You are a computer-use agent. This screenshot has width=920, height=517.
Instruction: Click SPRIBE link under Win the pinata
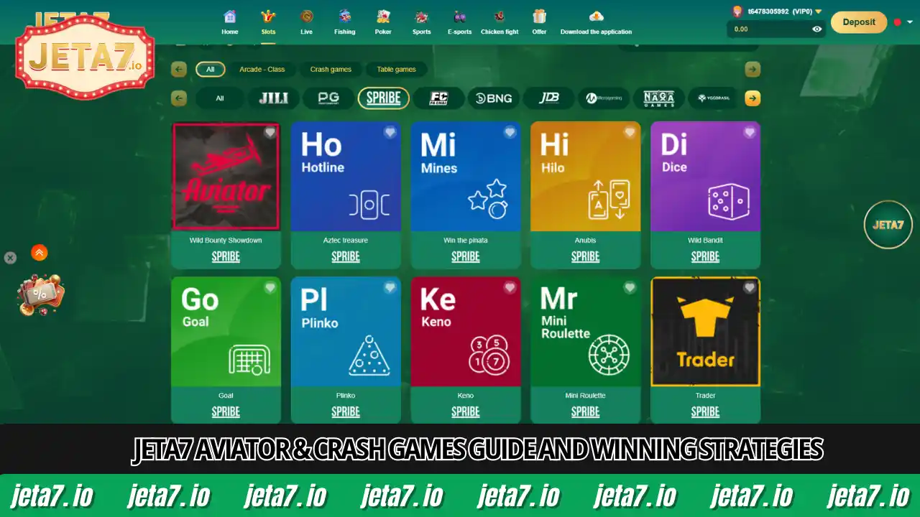[x=466, y=256]
